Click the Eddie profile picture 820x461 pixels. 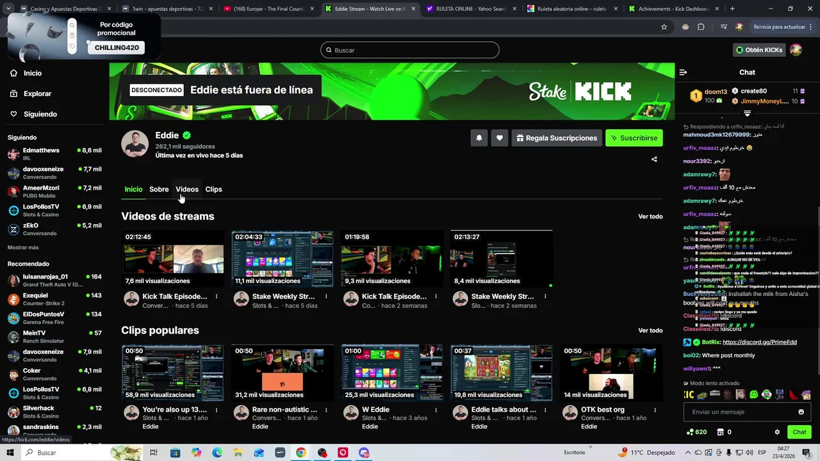[135, 144]
